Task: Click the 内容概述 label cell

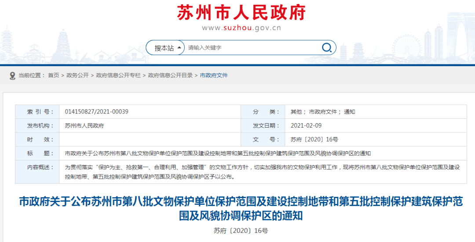Action: pos(37,172)
